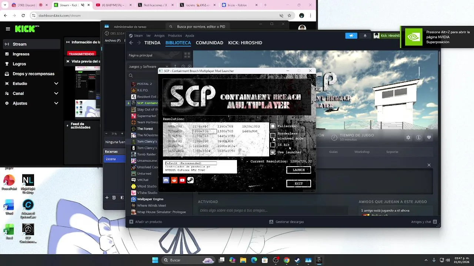Viewport: 474px width, 266px height.
Task: Click game info icon on Steam page
Action: 418,137
